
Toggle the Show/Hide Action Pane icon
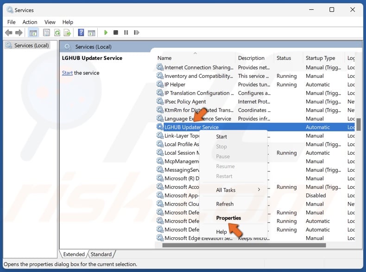point(92,33)
